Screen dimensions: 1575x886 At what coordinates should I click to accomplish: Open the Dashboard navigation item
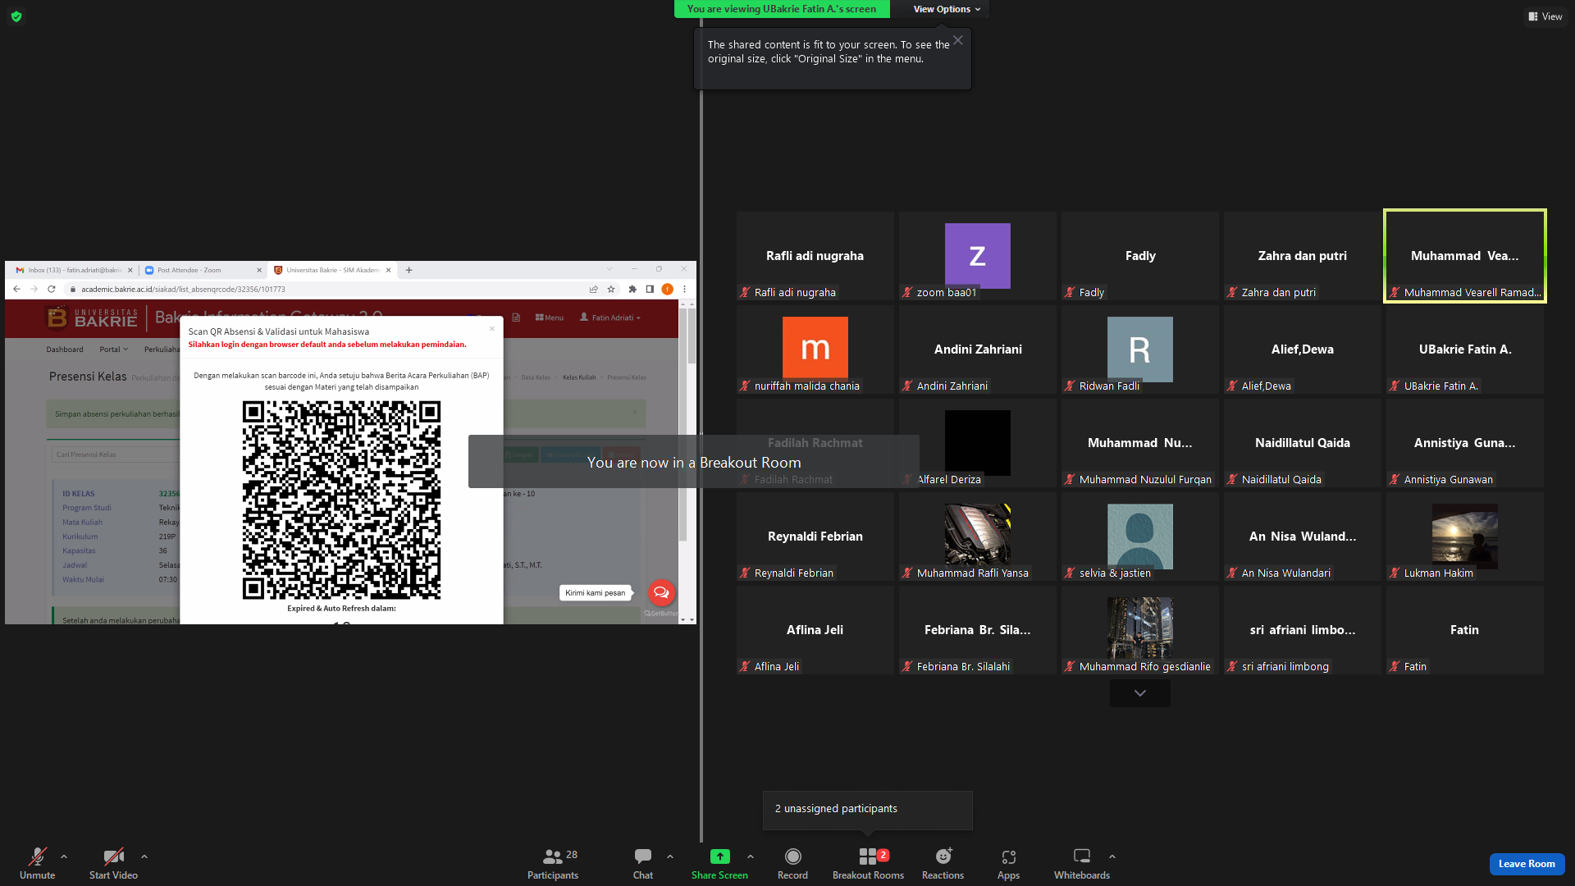65,349
